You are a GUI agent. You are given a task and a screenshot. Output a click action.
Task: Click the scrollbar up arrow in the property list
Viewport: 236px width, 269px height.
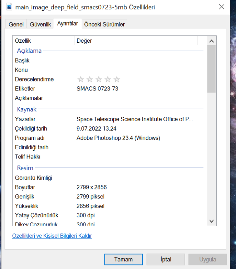211,41
